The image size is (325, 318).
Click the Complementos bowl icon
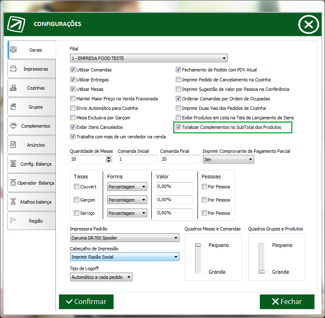pyautogui.click(x=13, y=126)
